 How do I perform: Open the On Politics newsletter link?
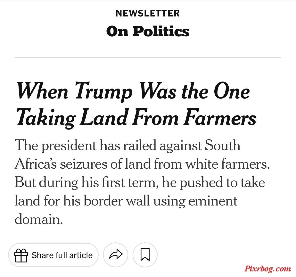(x=148, y=31)
